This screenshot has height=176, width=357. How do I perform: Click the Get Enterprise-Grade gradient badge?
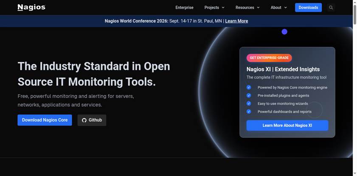tap(269, 58)
